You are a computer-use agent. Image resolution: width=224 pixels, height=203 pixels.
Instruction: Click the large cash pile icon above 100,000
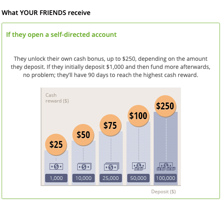coord(166,167)
